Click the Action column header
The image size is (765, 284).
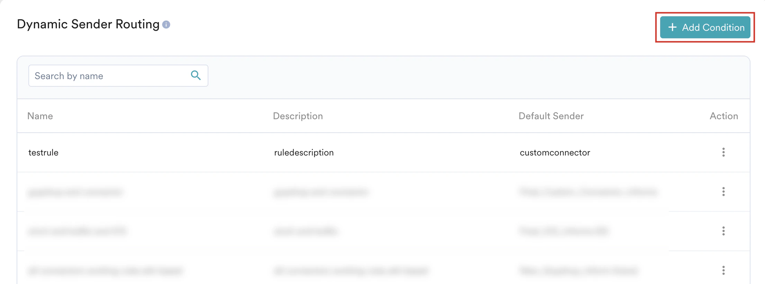(x=724, y=116)
